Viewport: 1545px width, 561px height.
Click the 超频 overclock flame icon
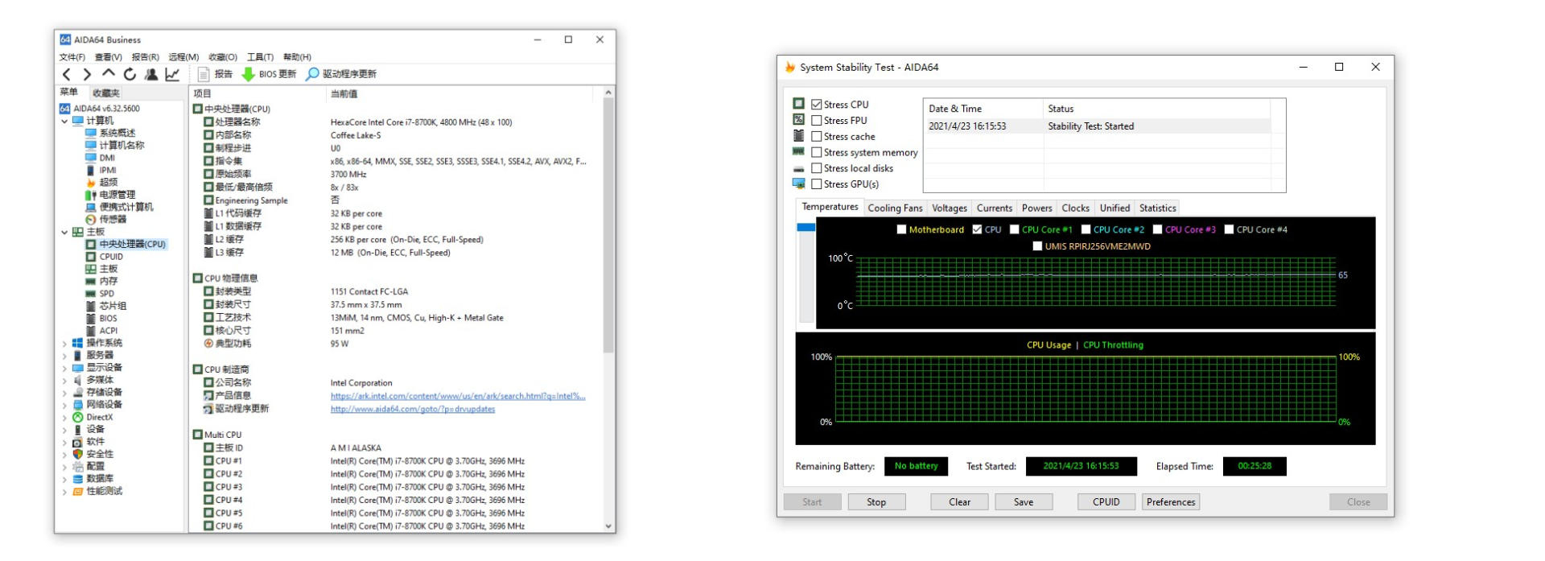(91, 183)
